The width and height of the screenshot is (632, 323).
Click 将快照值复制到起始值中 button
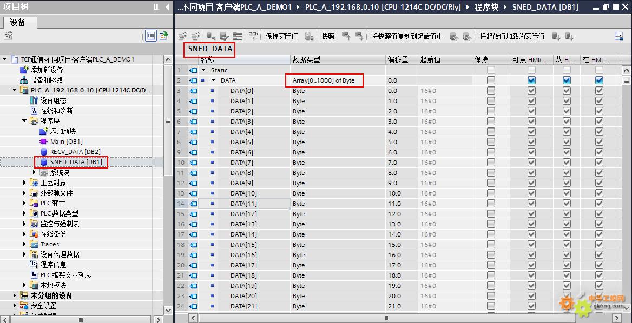(x=407, y=36)
